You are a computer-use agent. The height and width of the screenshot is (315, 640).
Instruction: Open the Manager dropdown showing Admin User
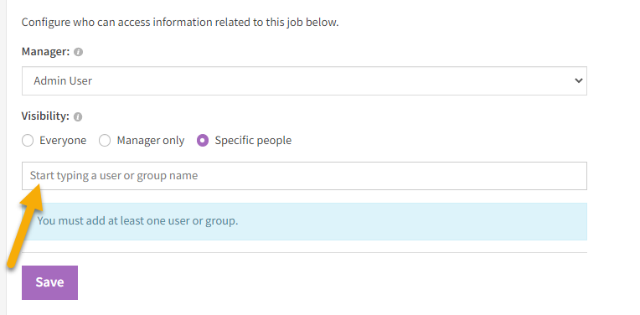[304, 80]
